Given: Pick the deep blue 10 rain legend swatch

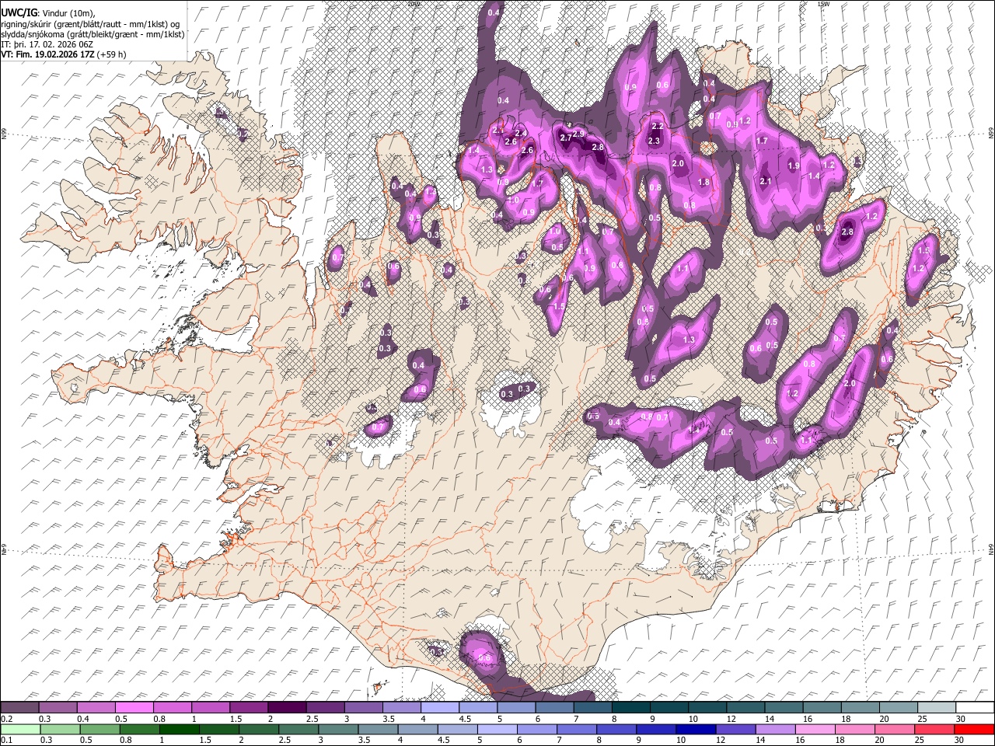Looking at the screenshot, I should click(696, 730).
